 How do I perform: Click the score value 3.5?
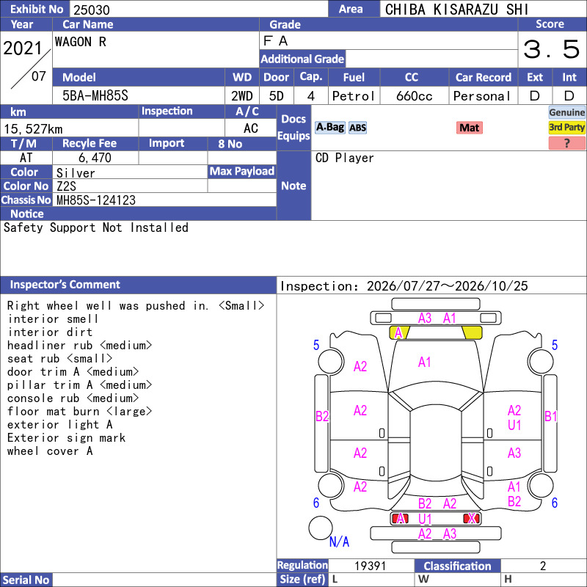click(x=552, y=49)
